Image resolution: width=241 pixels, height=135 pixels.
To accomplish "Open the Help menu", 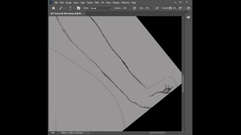I will 134,3.
